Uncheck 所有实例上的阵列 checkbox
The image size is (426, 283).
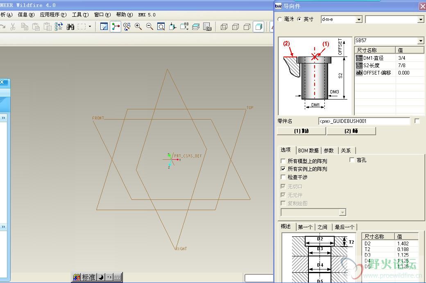point(283,169)
